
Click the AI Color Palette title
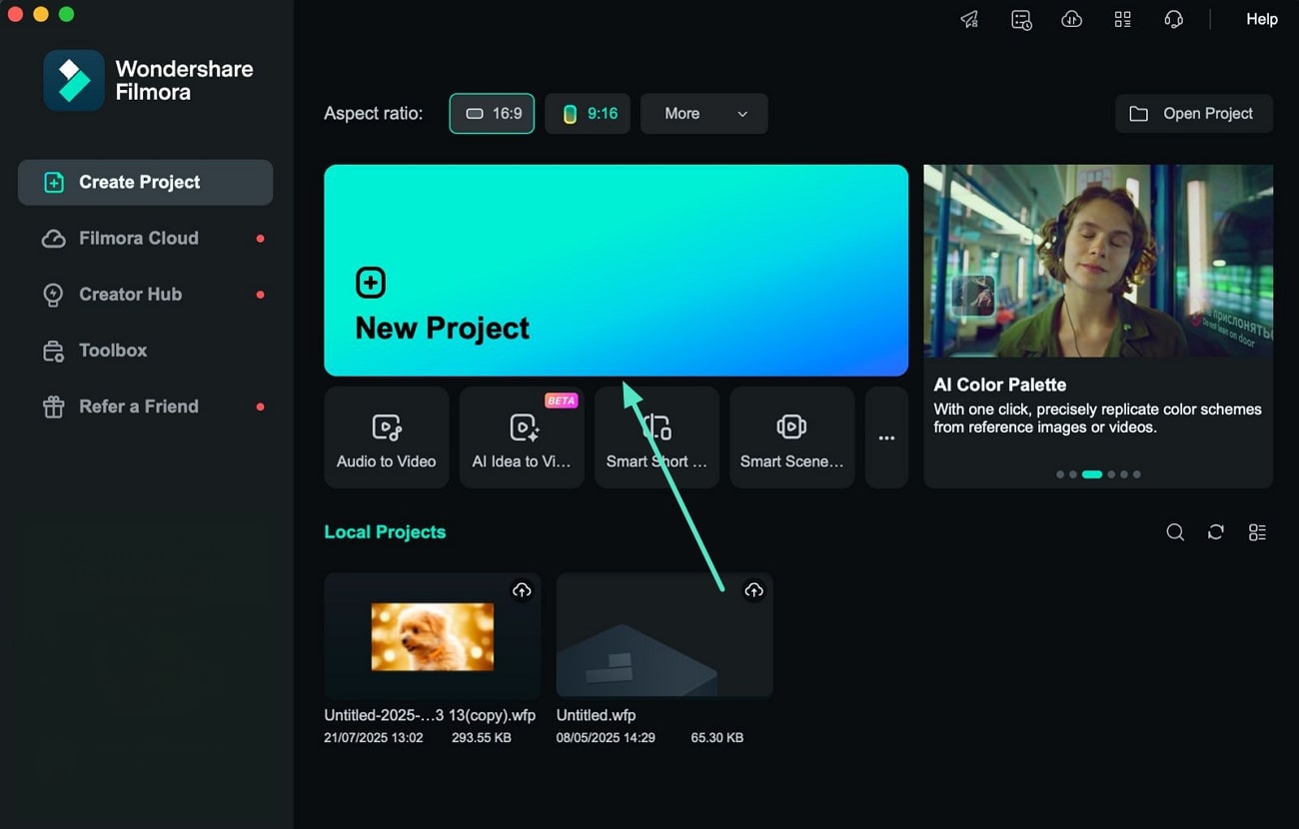tap(1000, 385)
